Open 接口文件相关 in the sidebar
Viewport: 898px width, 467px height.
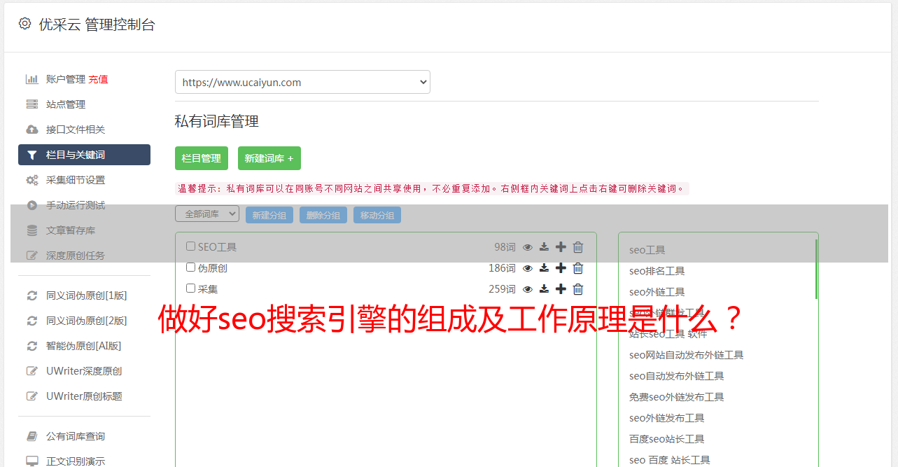(x=76, y=130)
